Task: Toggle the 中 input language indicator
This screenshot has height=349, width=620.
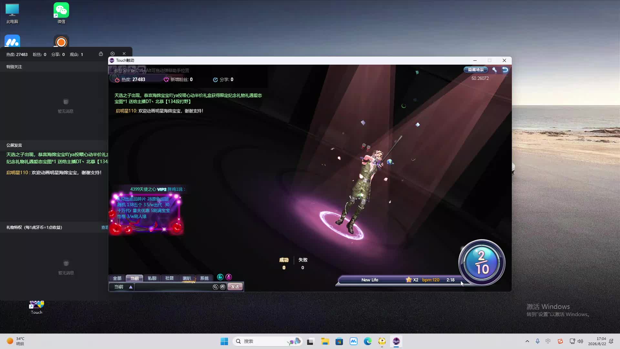Action: pos(548,341)
